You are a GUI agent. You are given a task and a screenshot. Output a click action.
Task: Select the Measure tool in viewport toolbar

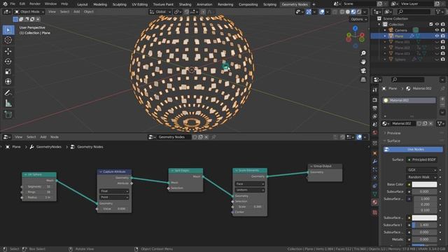(x=8, y=103)
